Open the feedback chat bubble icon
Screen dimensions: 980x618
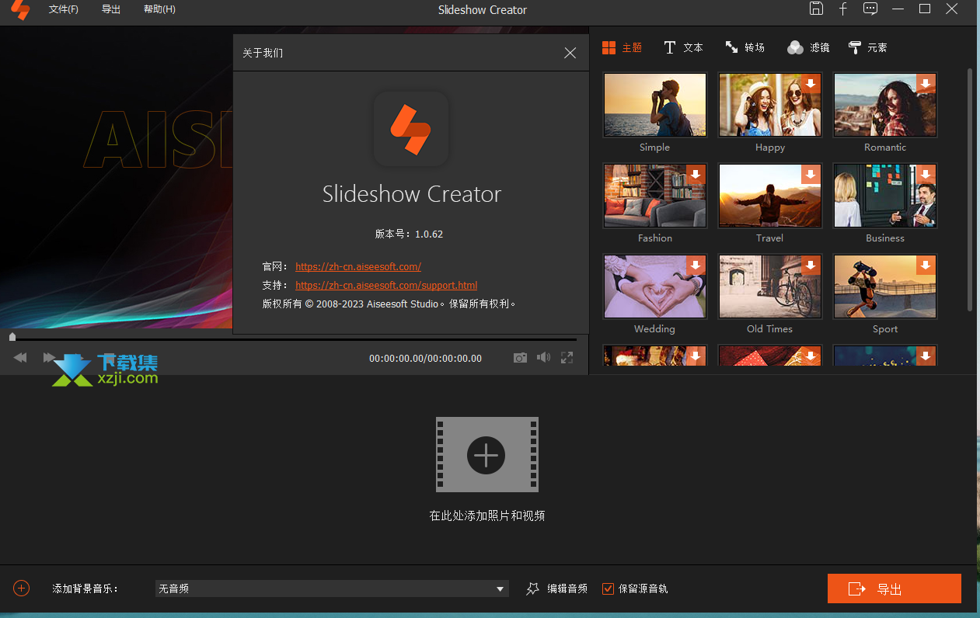[x=870, y=9]
